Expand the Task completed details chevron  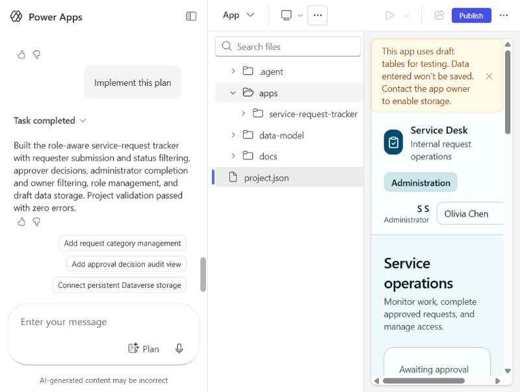[83, 121]
